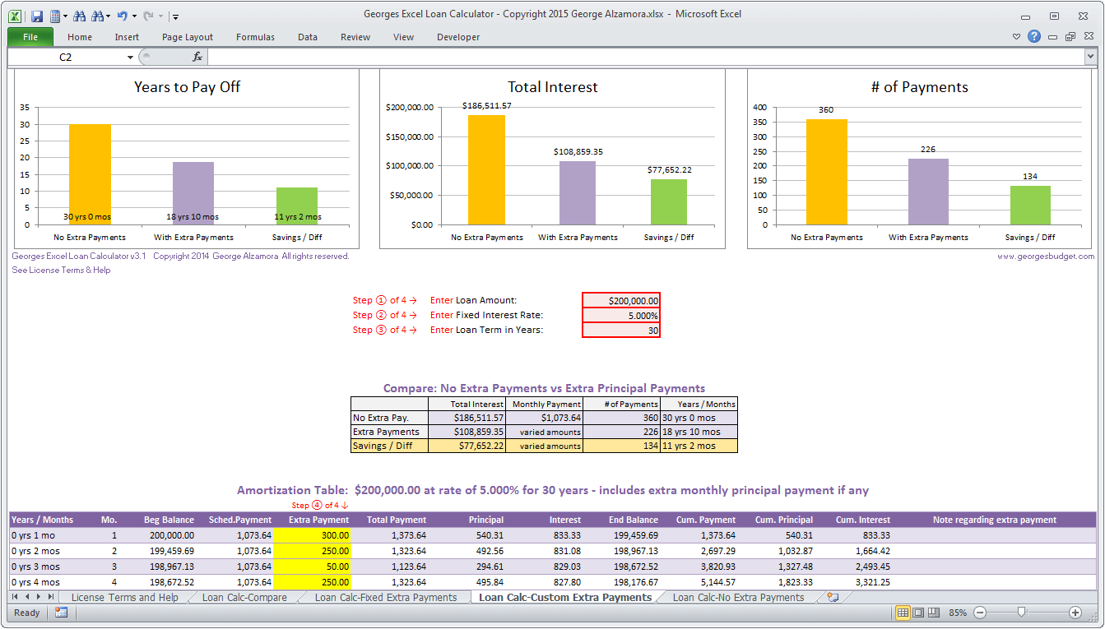The width and height of the screenshot is (1105, 629).
Task: Click the Zoom In plus button
Action: tap(1075, 613)
